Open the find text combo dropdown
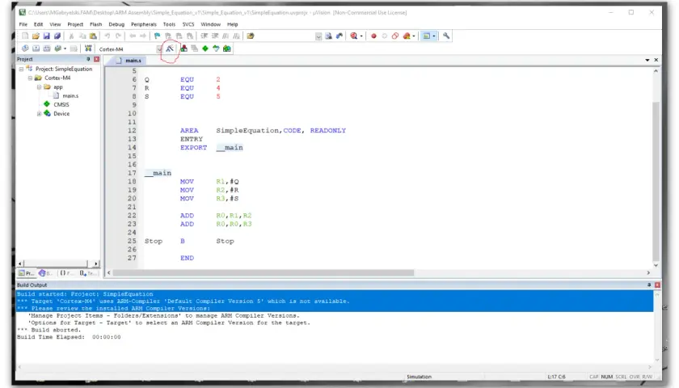679x388 pixels. click(x=318, y=36)
